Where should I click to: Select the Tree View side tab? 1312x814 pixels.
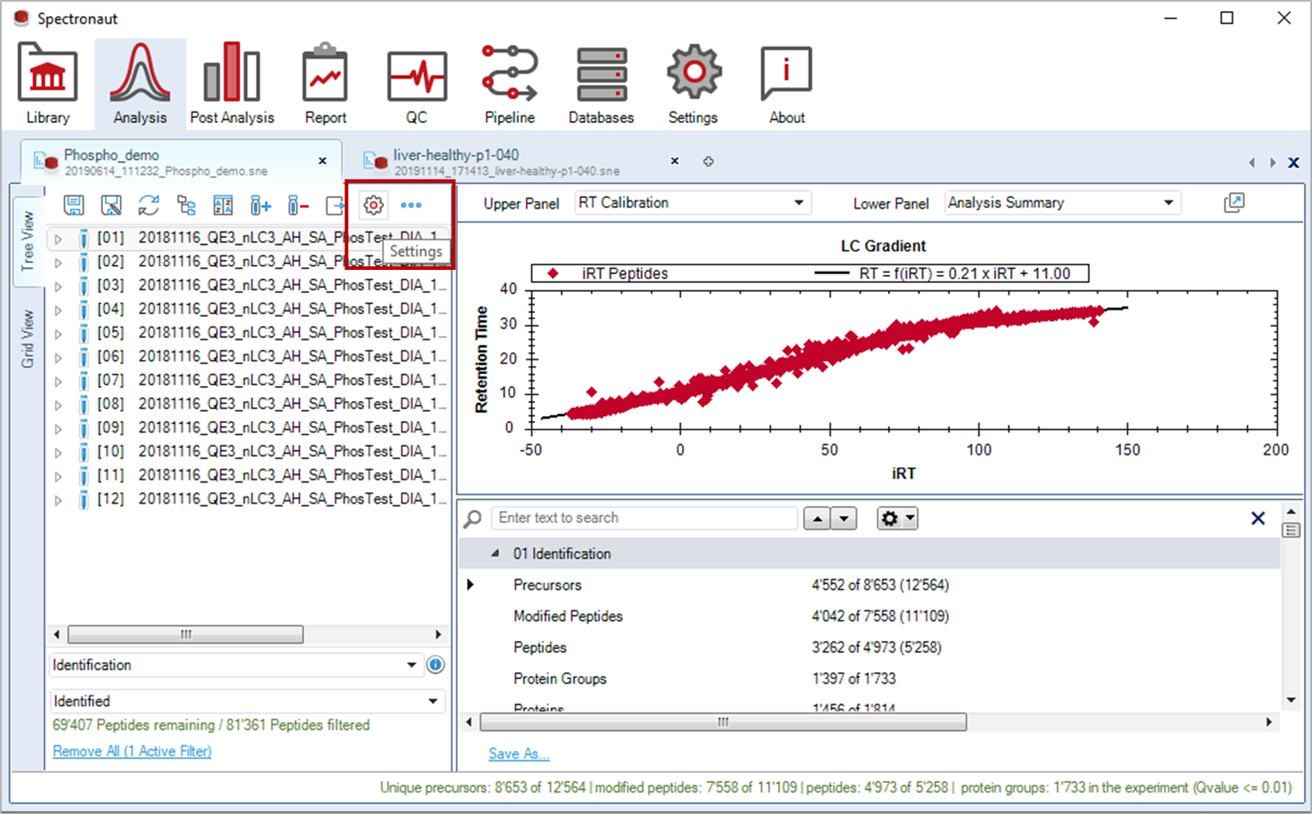pos(27,240)
